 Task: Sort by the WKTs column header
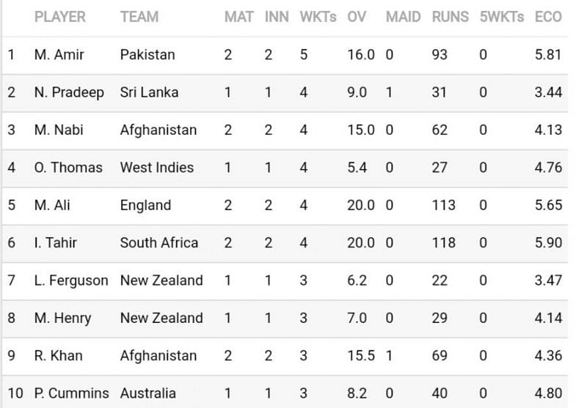tap(318, 17)
